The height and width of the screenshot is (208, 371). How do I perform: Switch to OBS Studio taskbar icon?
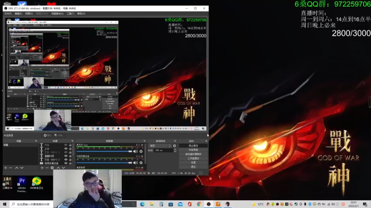coord(208,204)
